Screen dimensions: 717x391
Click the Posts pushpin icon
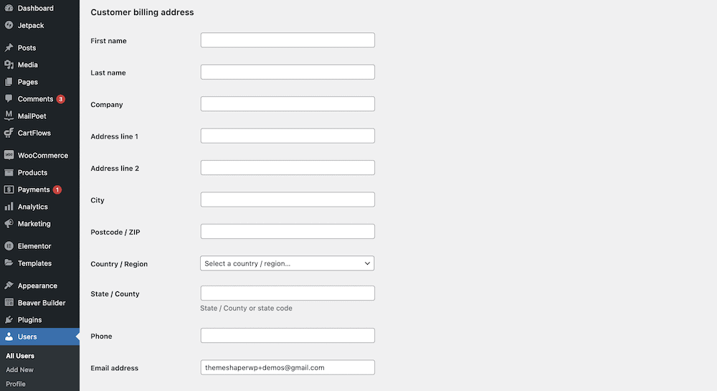(9, 47)
